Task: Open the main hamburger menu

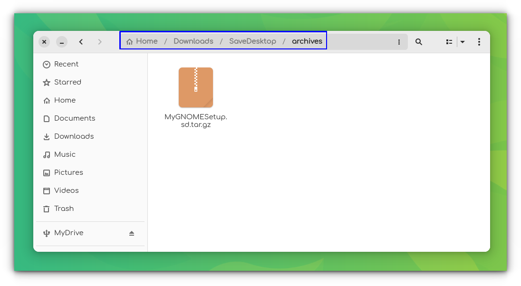Action: (x=479, y=42)
